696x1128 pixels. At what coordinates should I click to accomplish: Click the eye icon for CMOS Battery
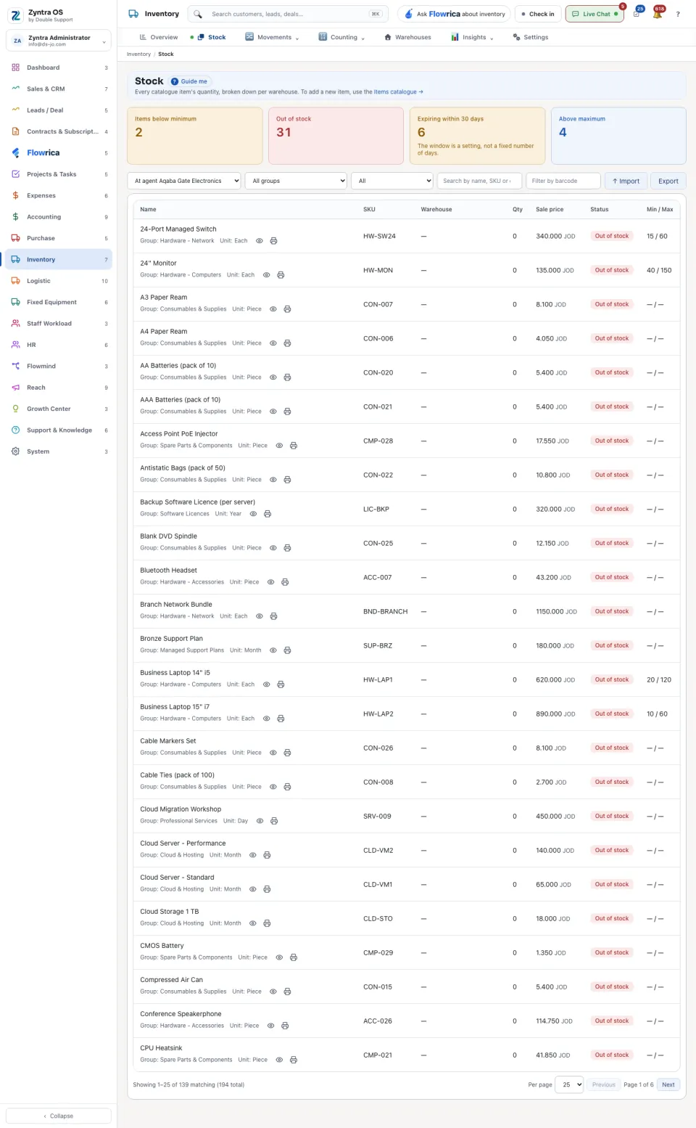pos(279,957)
